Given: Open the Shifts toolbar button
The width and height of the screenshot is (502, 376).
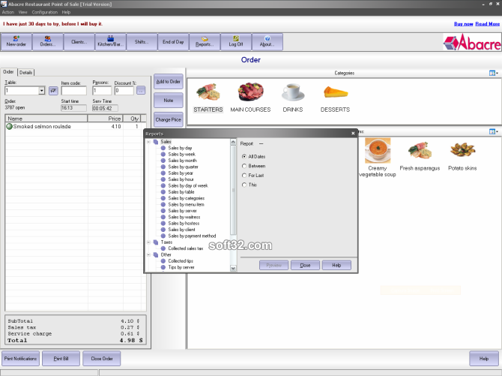Looking at the screenshot, I should point(142,42).
